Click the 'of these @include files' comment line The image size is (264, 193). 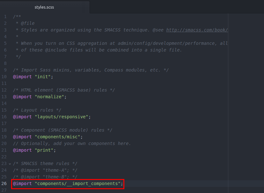(99, 50)
